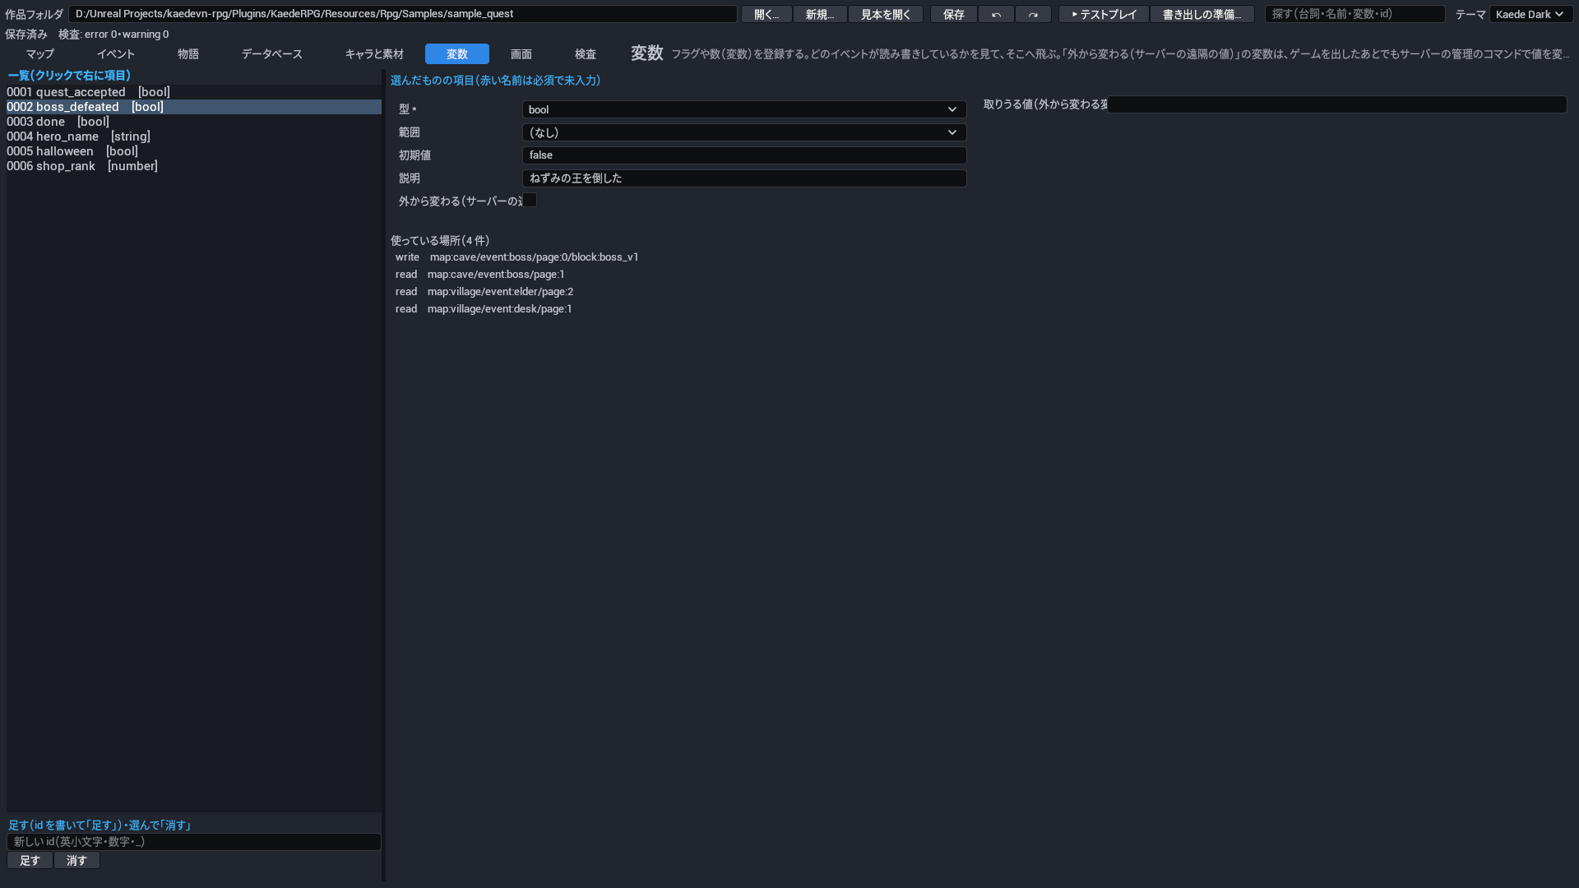Select variable 0006 shop_rank
The height and width of the screenshot is (888, 1579).
[x=194, y=166]
